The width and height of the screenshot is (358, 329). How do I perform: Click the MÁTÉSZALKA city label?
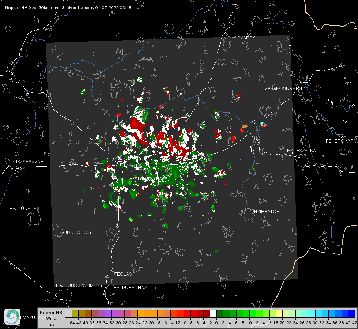pos(301,151)
